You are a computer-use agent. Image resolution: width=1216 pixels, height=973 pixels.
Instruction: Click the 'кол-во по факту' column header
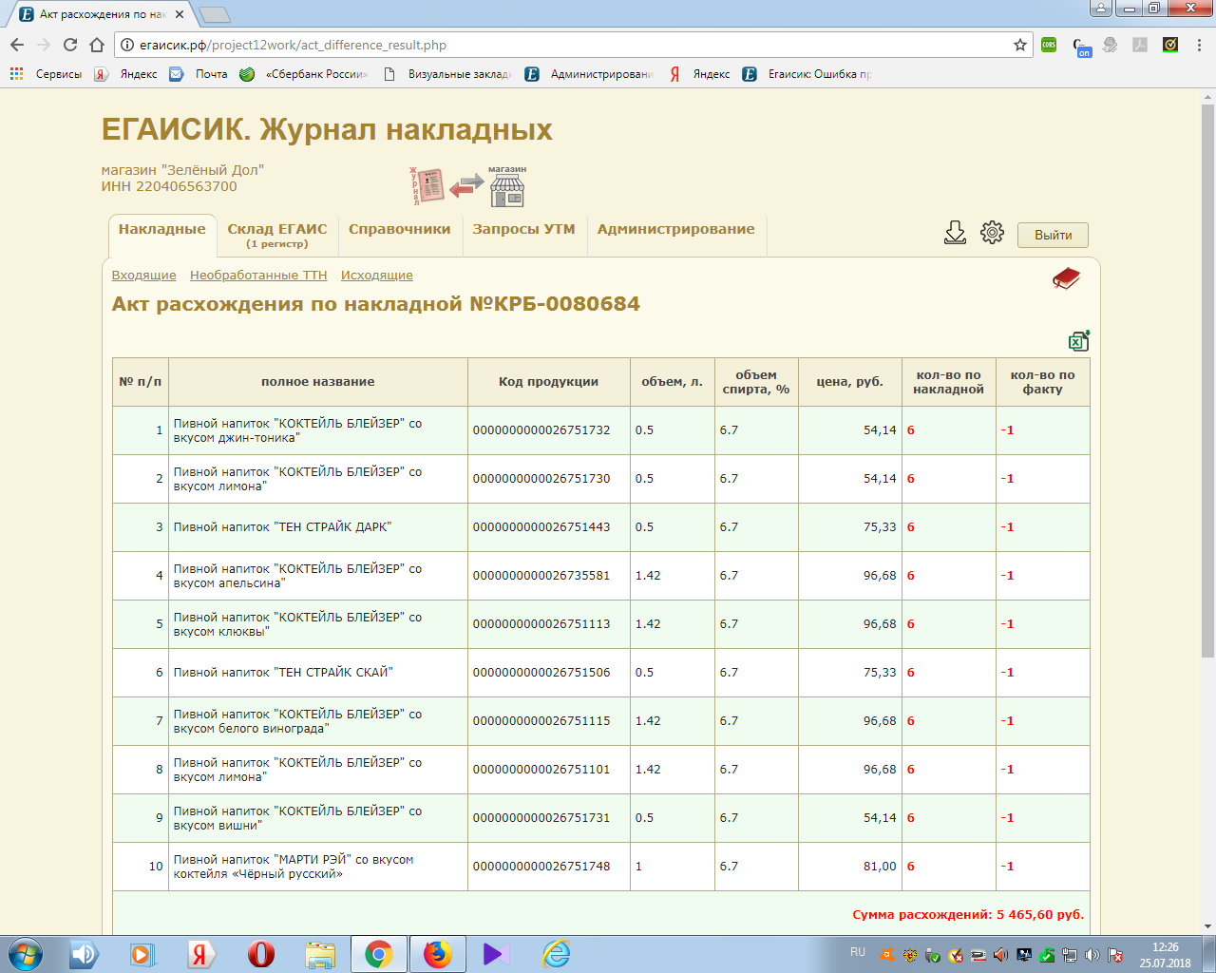(x=1043, y=382)
